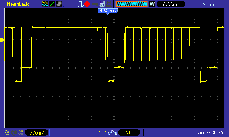The image size is (229, 137).
Task: Click the W window mode icon
Action: click(152, 4)
